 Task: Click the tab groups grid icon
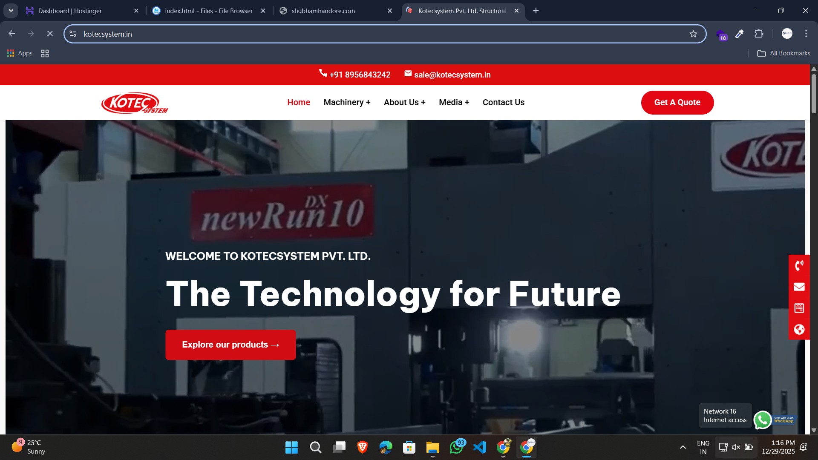[45, 53]
